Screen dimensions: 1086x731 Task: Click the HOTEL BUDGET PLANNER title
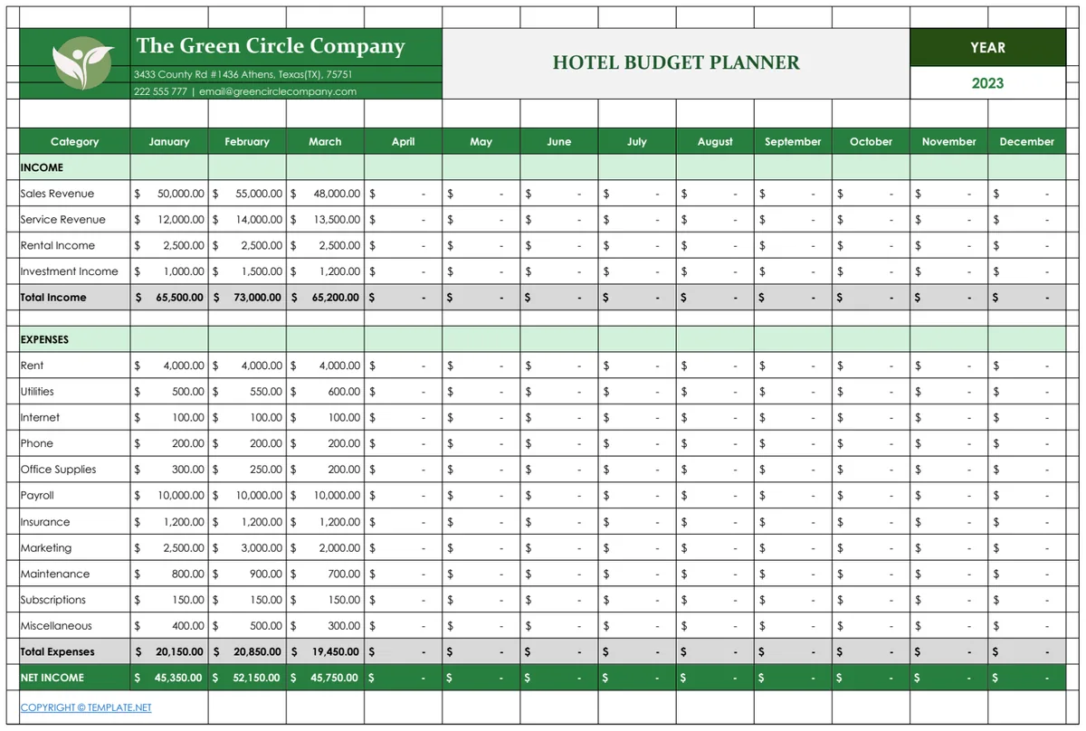676,62
